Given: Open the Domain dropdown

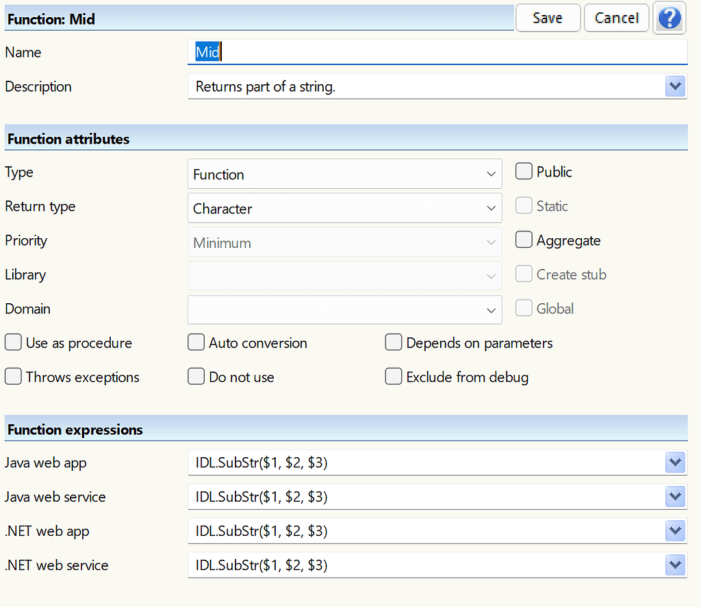Looking at the screenshot, I should 344,309.
